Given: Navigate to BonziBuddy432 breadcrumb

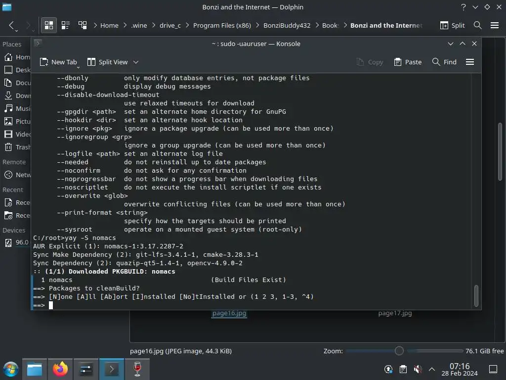Looking at the screenshot, I should (287, 25).
